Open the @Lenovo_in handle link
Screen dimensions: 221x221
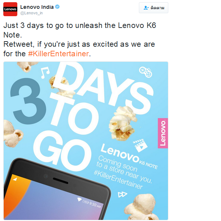pyautogui.click(x=31, y=13)
